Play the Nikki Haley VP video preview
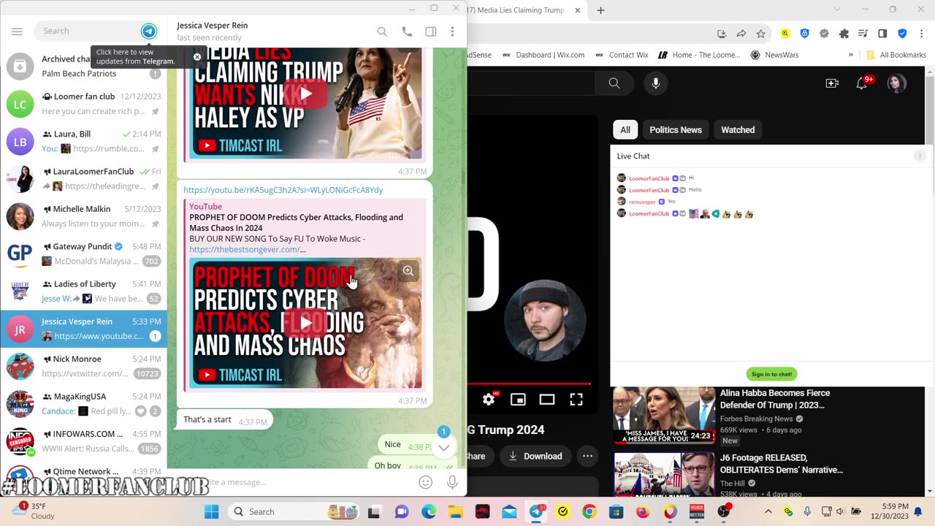 click(305, 94)
